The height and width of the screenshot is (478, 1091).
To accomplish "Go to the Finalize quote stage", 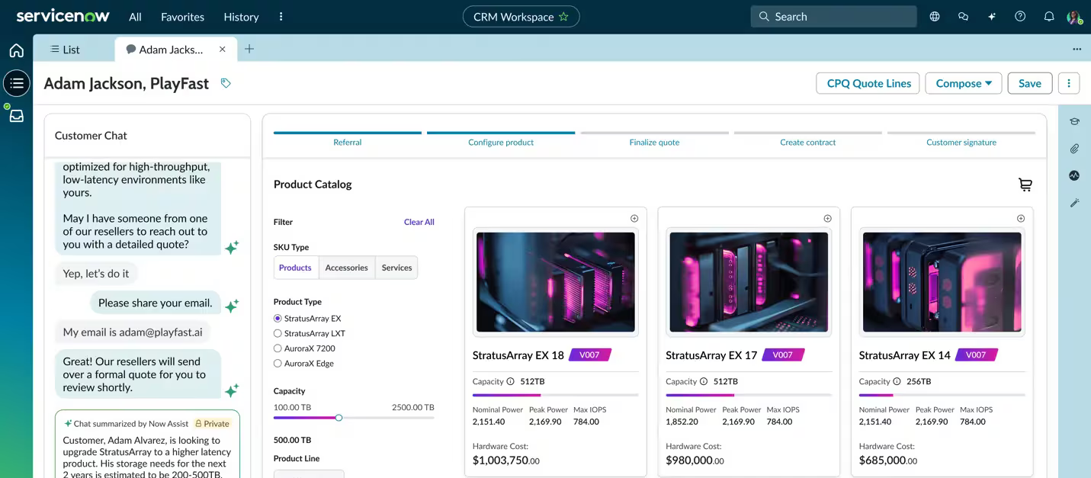I will (654, 138).
